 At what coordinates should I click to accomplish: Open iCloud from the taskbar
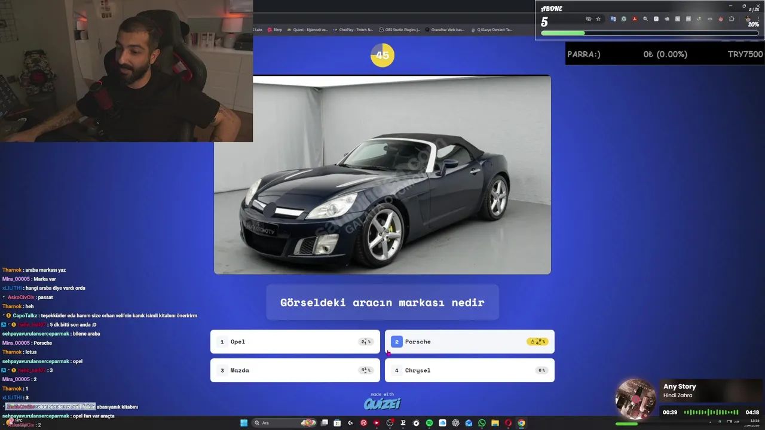(x=442, y=423)
